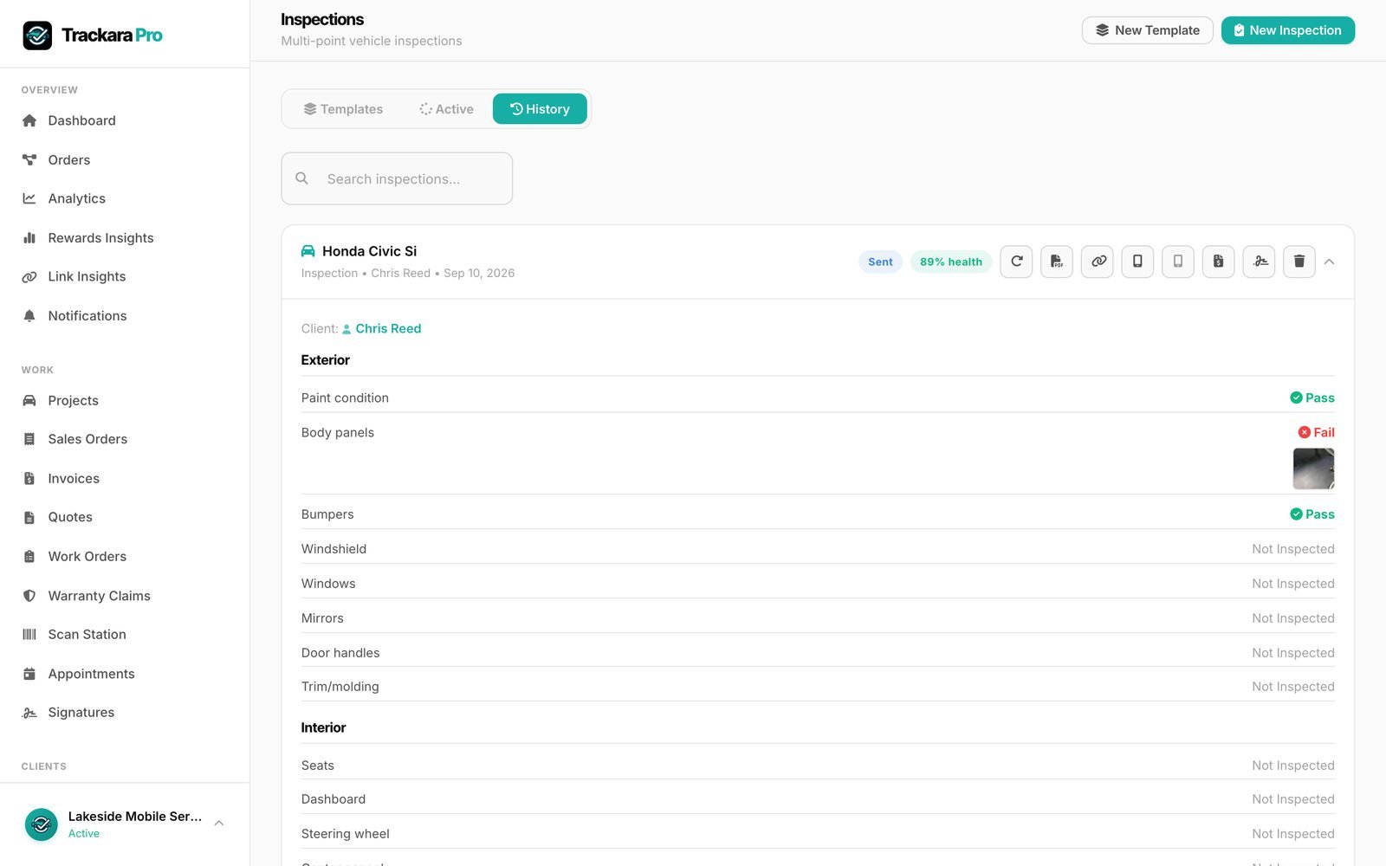Click Not Inspected status for Windshield

(x=1293, y=549)
